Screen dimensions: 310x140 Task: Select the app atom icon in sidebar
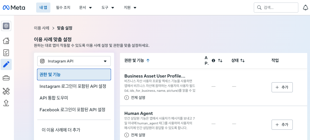6,26
